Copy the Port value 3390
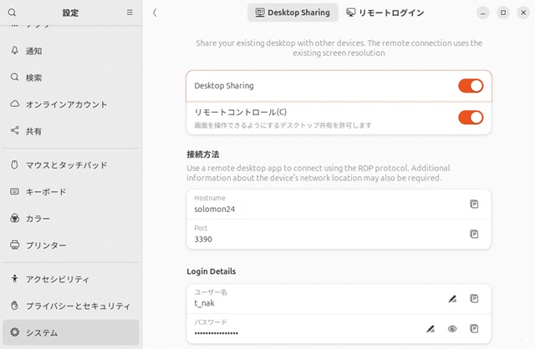The height and width of the screenshot is (349, 535). click(x=474, y=234)
